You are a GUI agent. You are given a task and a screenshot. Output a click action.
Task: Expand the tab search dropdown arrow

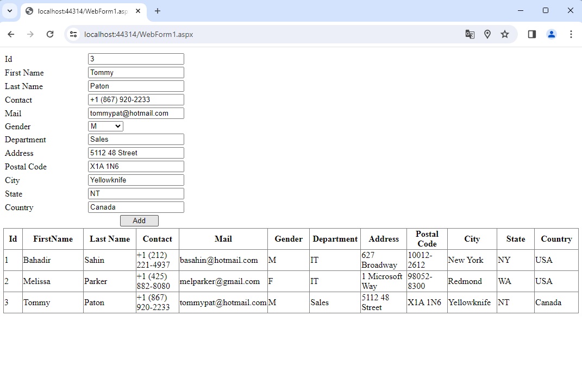(x=10, y=11)
